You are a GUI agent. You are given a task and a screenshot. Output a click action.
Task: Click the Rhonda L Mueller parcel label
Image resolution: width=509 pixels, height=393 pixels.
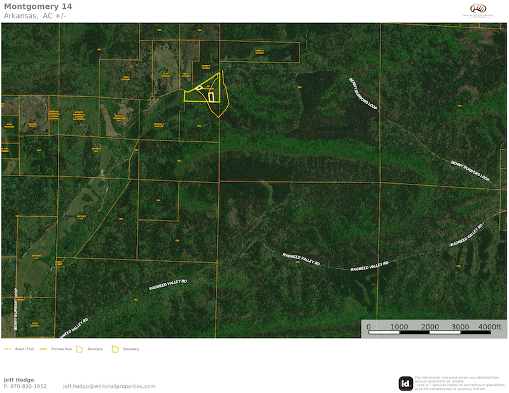(159, 125)
